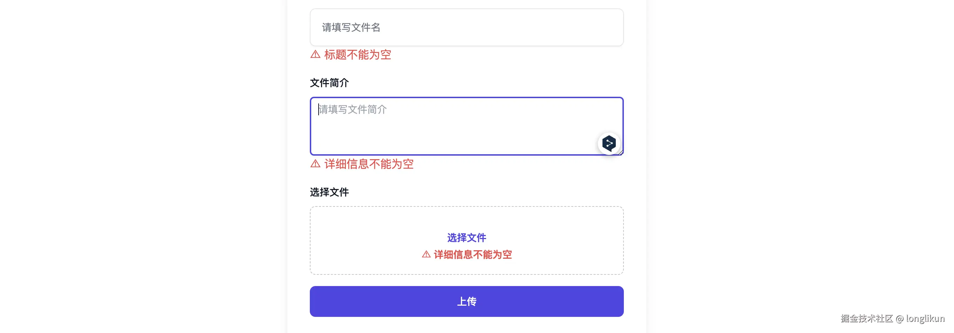Image resolution: width=954 pixels, height=333 pixels.
Task: Click the 文件简介 field label
Action: pos(329,83)
